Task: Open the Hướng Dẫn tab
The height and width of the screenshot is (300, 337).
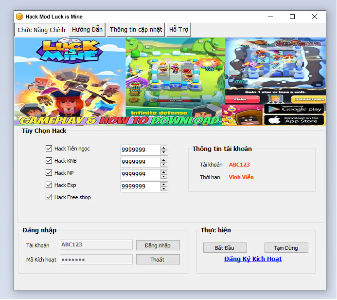Action: [87, 30]
